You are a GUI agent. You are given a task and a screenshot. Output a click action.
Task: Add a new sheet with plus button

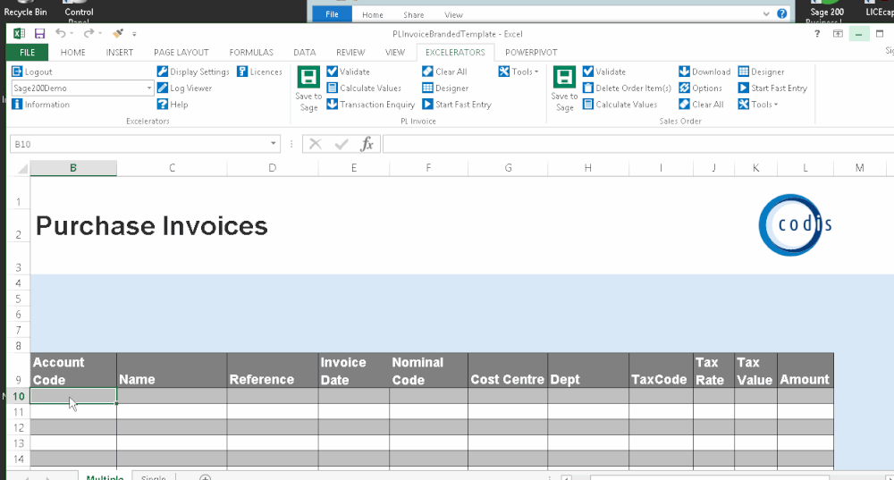click(x=206, y=477)
